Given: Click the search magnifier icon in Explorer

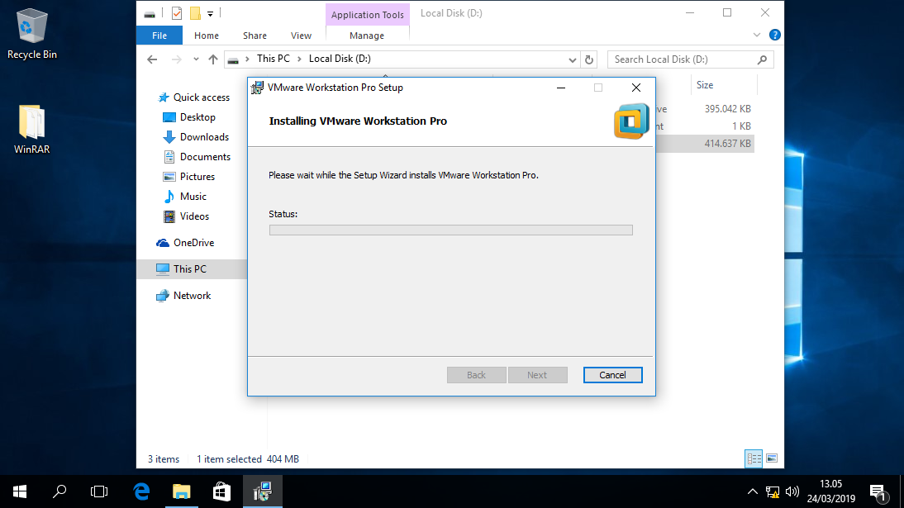Looking at the screenshot, I should (762, 59).
